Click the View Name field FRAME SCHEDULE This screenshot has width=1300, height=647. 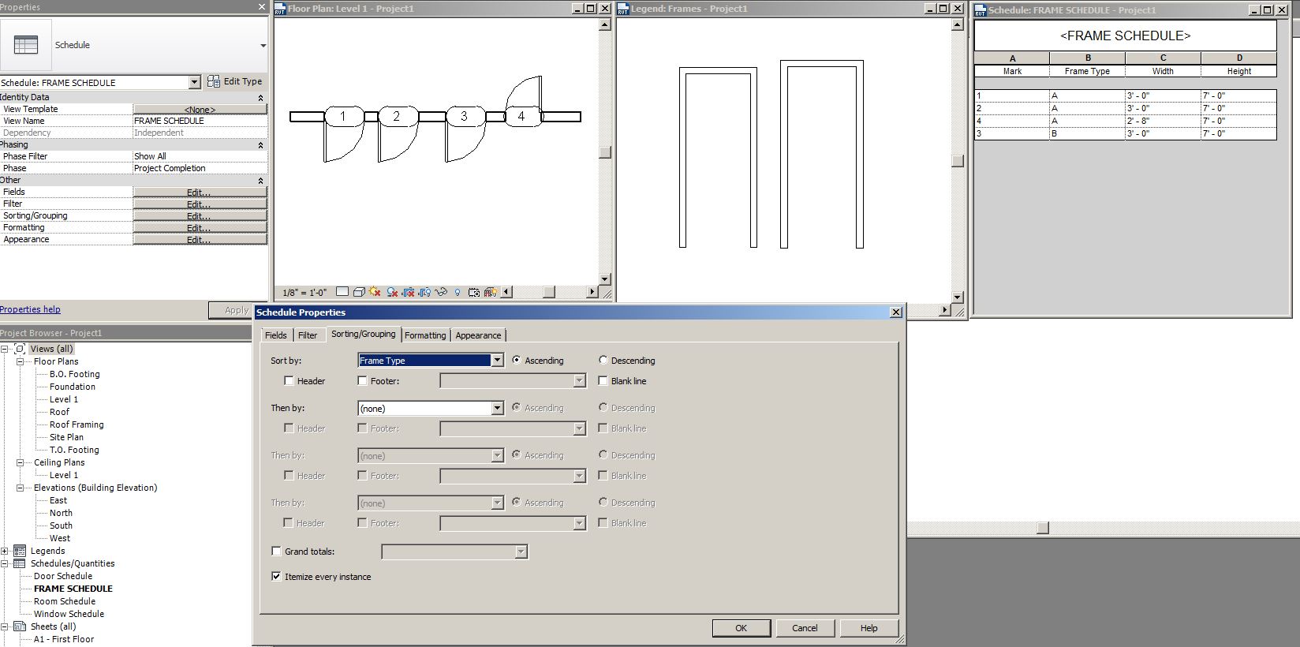coord(200,121)
